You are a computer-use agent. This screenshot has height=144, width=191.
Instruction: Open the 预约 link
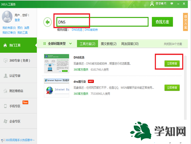[x=20, y=28]
